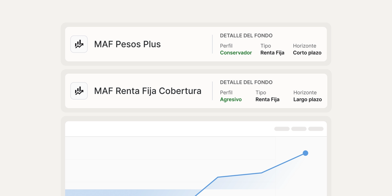The height and width of the screenshot is (196, 392).
Task: Click the 'Horizonte' label above Corto plazo
Action: pyautogui.click(x=304, y=46)
